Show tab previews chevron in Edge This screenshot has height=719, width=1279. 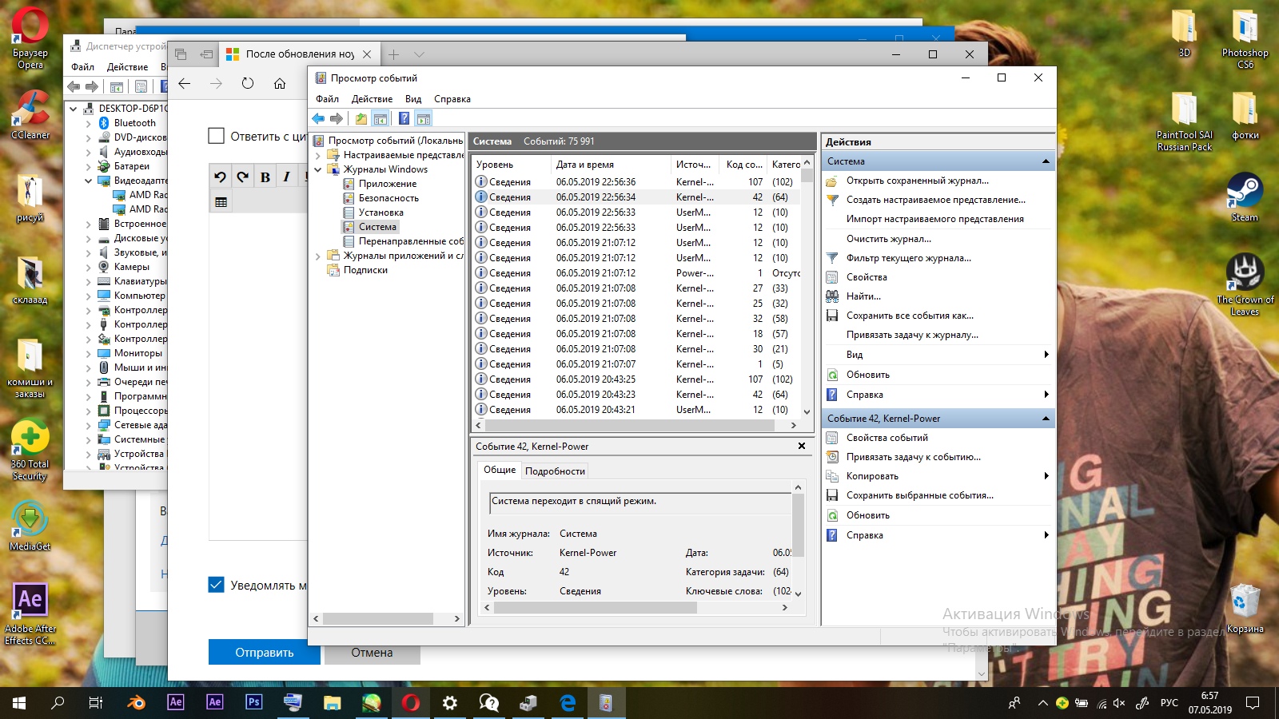pyautogui.click(x=419, y=54)
